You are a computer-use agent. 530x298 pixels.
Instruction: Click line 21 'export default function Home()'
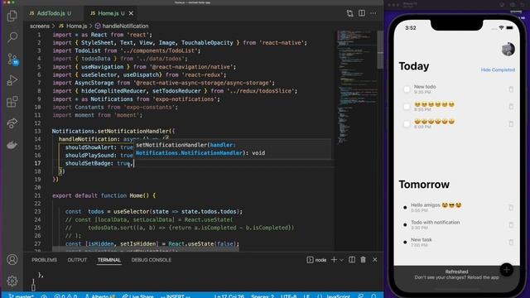pyautogui.click(x=104, y=195)
